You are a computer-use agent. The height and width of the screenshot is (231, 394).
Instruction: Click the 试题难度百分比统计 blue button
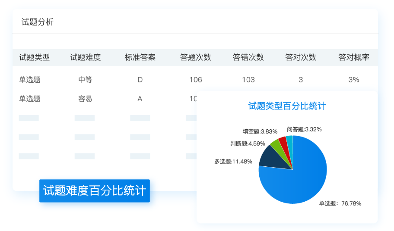coord(95,190)
